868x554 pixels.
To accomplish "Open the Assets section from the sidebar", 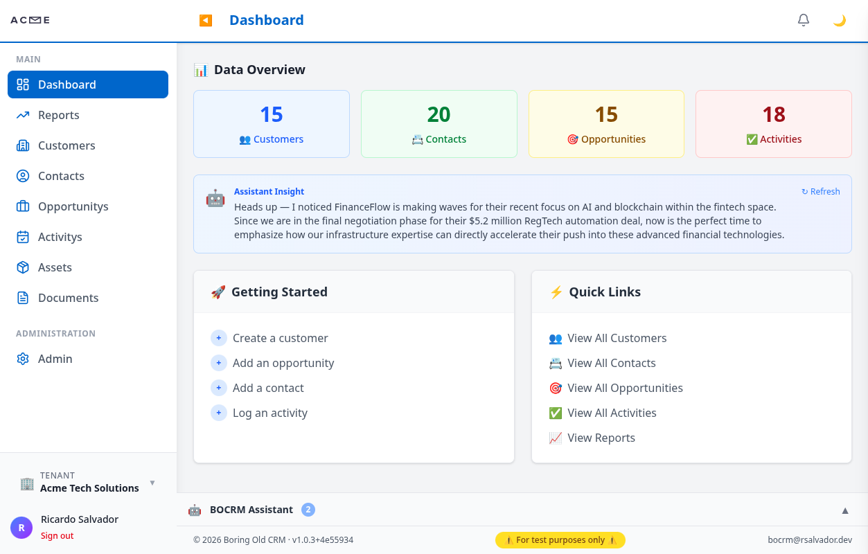I will [54, 267].
